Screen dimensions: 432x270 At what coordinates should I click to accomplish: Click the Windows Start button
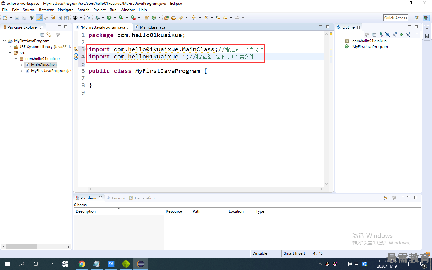click(7, 264)
